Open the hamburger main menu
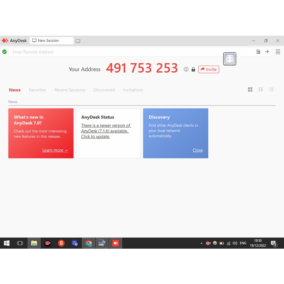This screenshot has height=284, width=284. pyautogui.click(x=278, y=52)
